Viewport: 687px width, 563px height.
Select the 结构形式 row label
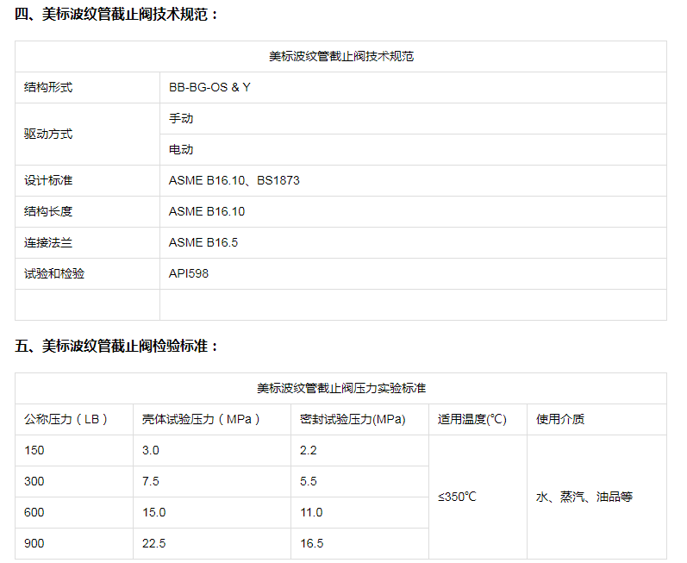coord(49,88)
